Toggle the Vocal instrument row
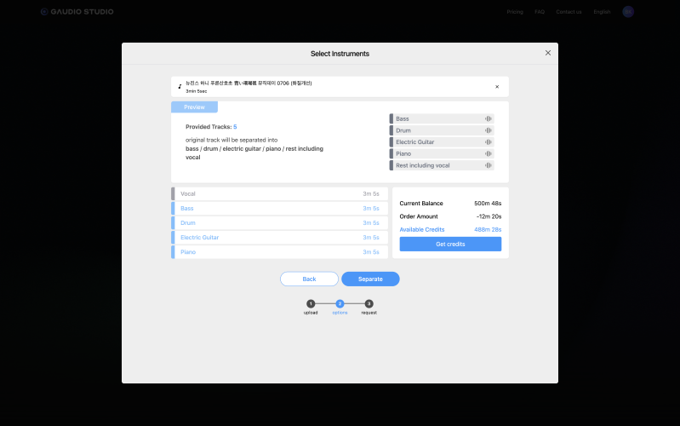Screen dimensions: 680x426 [280, 193]
